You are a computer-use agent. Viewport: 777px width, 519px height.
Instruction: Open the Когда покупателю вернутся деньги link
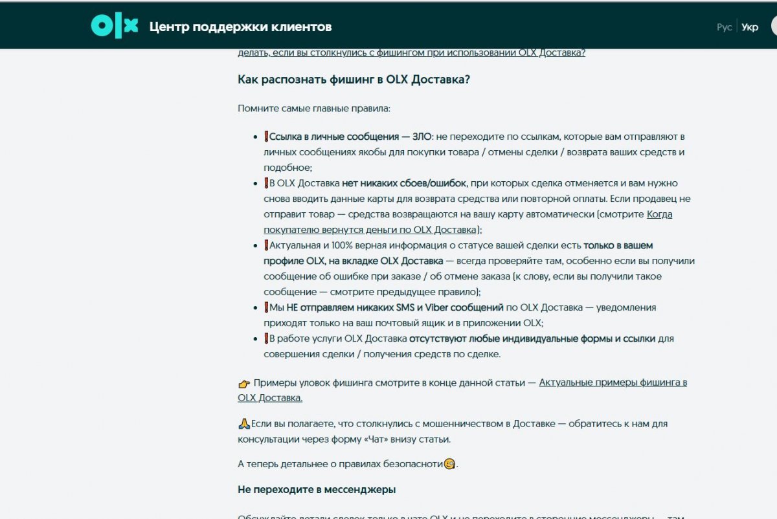(467, 222)
